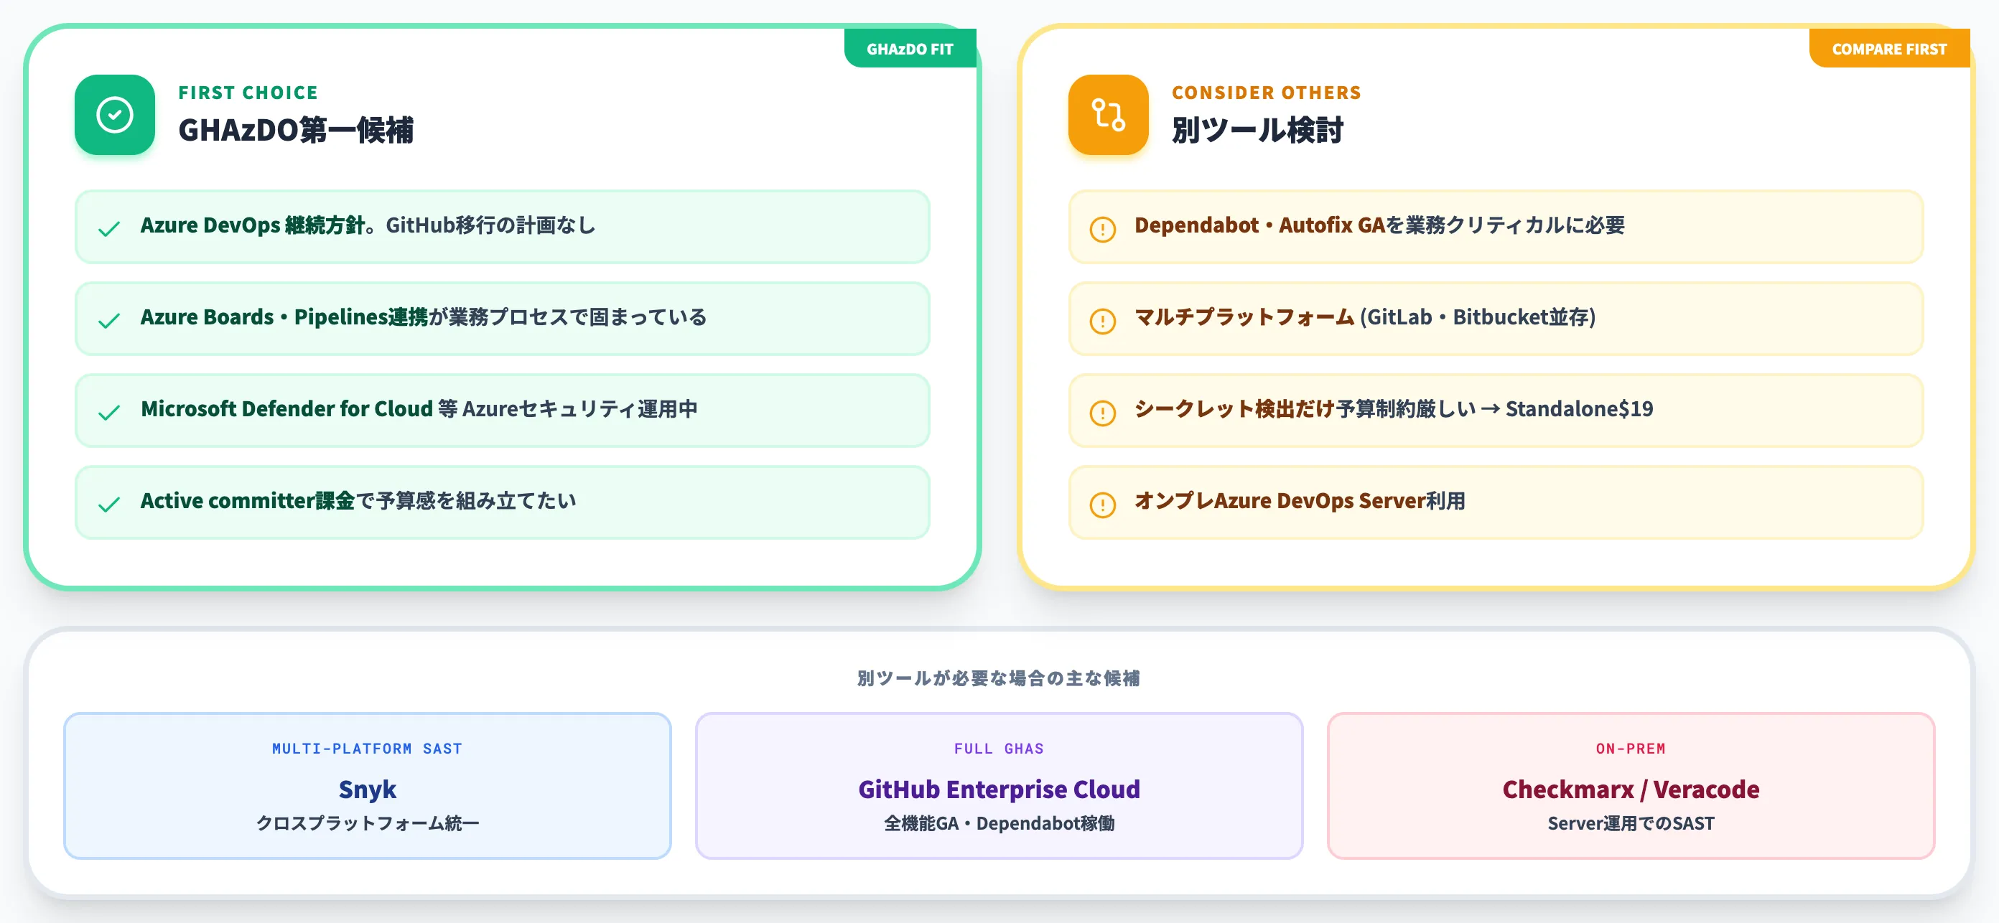Click the 別ツール検討 heading

point(1257,129)
